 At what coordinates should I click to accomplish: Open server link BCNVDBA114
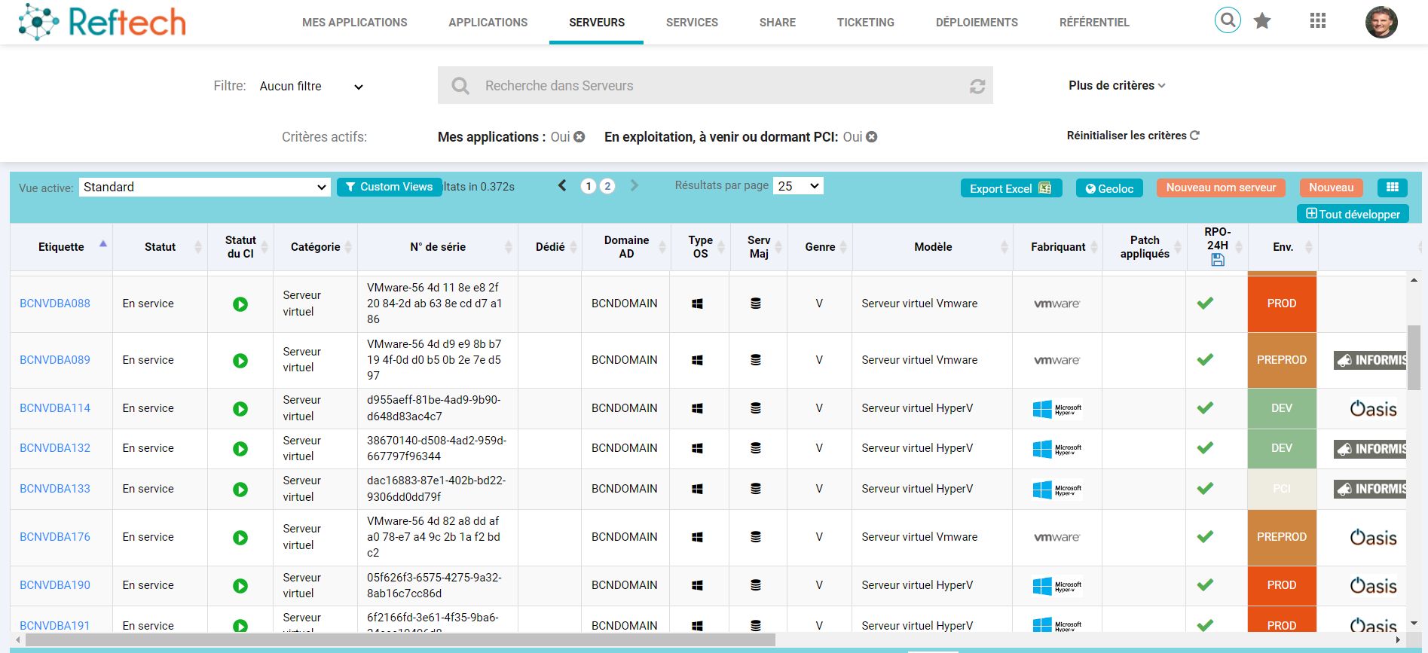tap(55, 408)
